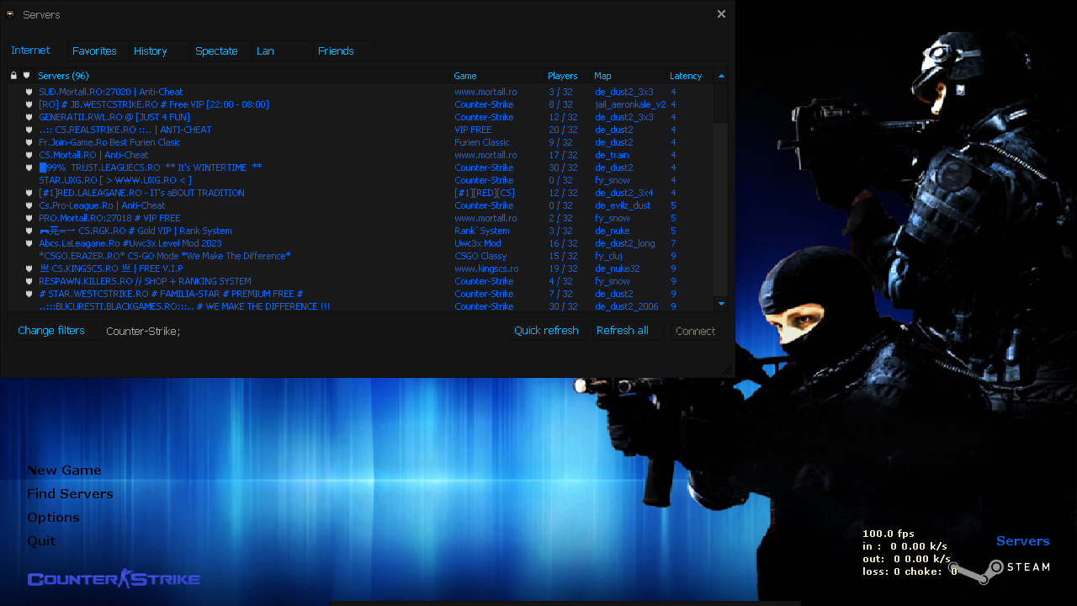
Task: Click the password lock column header icon
Action: pos(13,76)
